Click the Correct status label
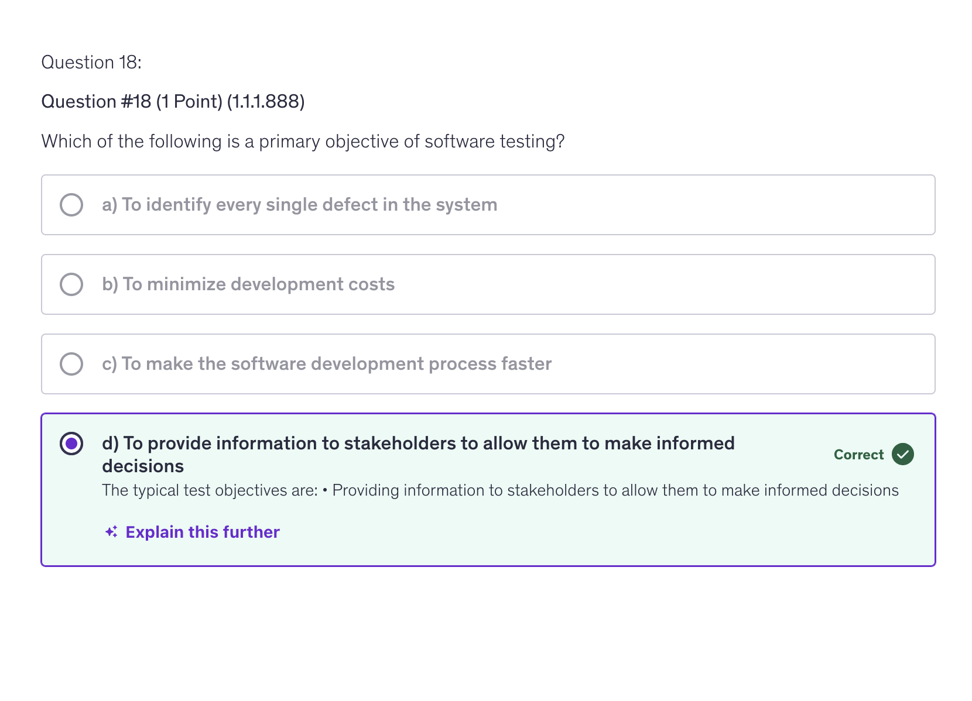 858,454
